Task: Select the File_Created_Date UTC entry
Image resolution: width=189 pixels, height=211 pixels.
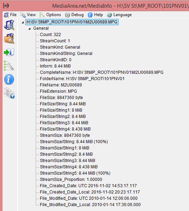Action: (x=88, y=186)
